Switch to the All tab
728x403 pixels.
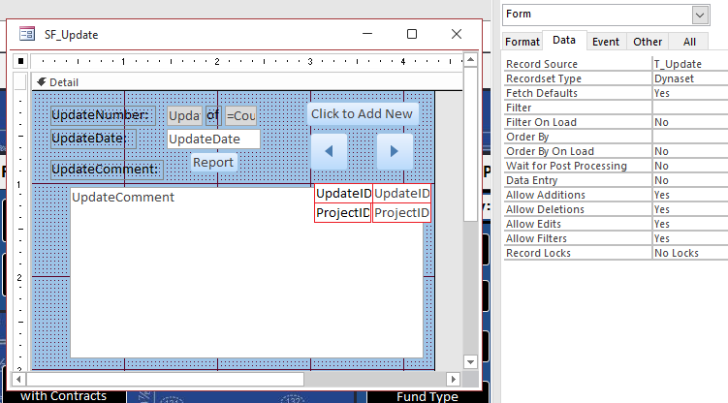click(689, 42)
